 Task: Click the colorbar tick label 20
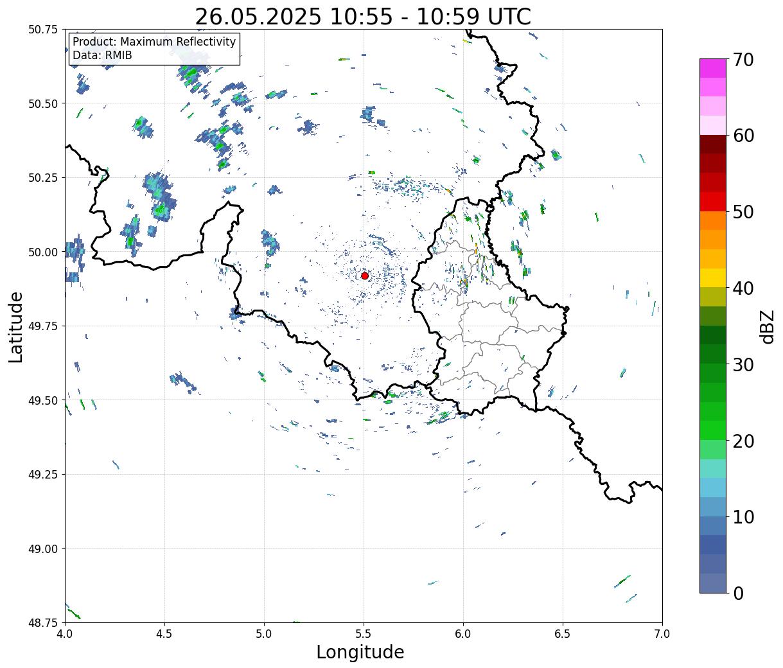point(743,441)
